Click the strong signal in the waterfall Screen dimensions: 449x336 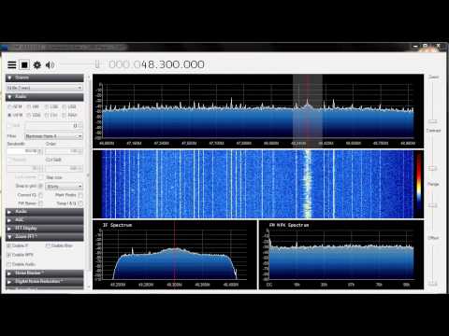pyautogui.click(x=308, y=184)
